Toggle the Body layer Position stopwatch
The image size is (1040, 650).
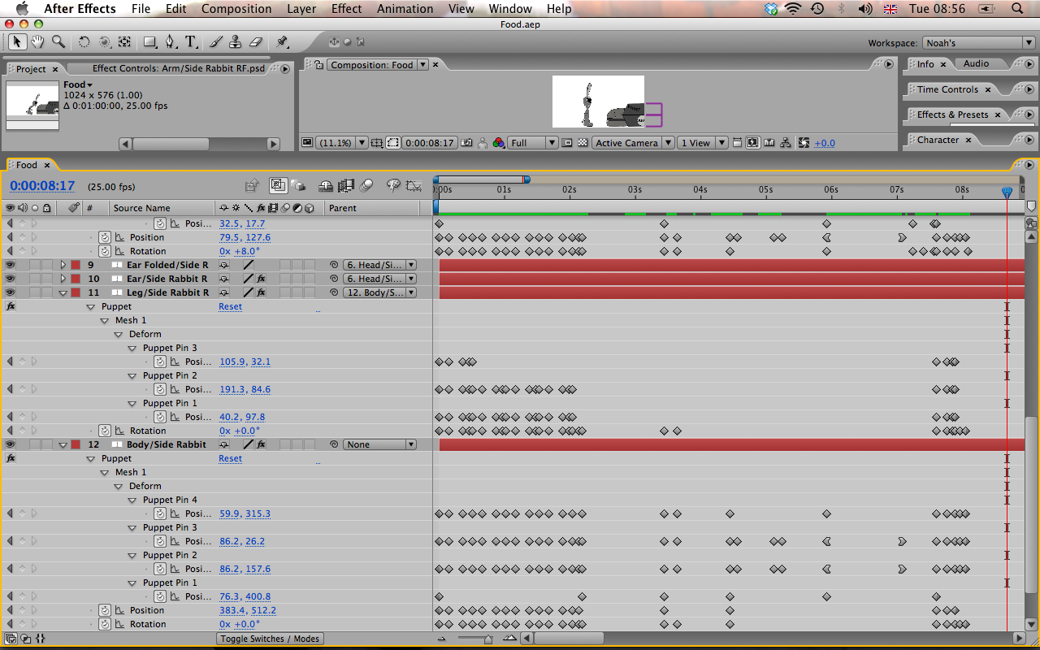pos(105,610)
